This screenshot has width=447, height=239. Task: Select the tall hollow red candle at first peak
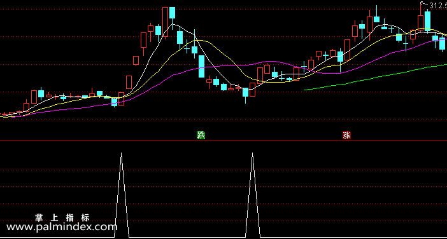(165, 22)
